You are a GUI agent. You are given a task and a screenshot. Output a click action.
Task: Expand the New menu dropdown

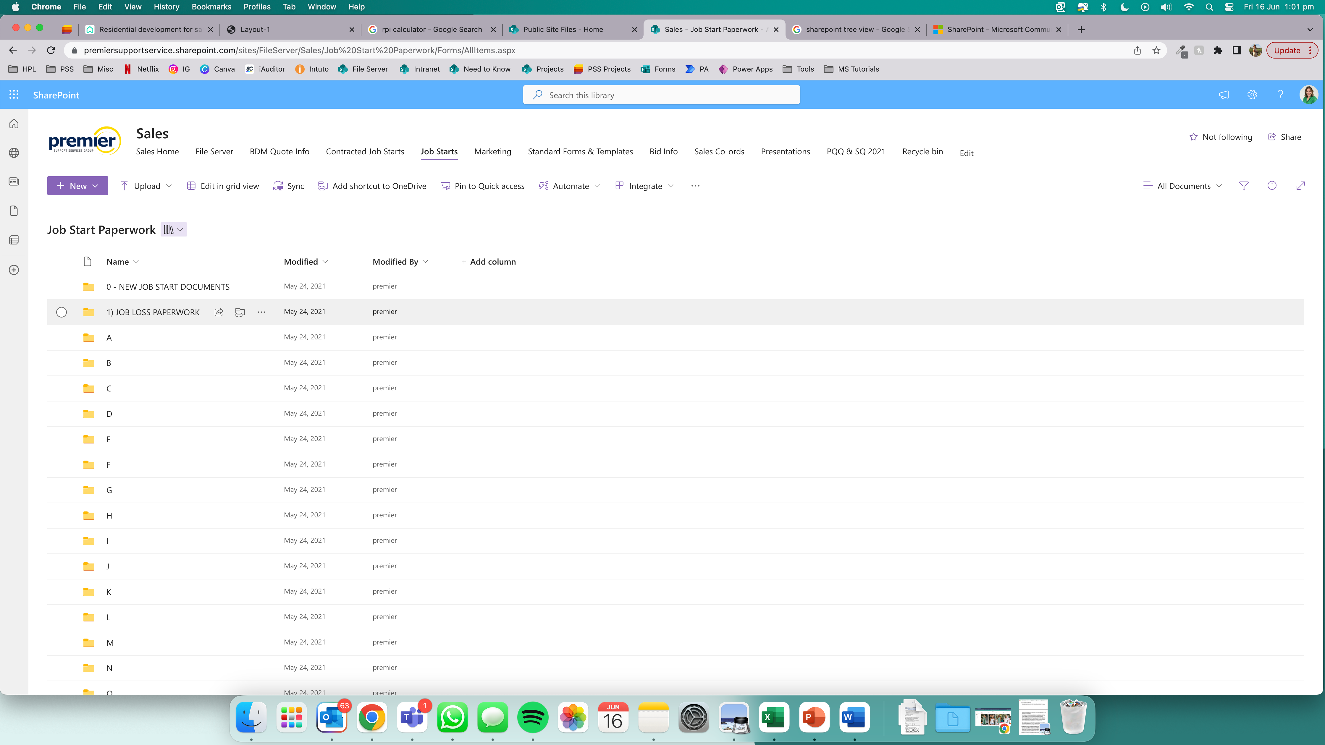click(x=96, y=186)
